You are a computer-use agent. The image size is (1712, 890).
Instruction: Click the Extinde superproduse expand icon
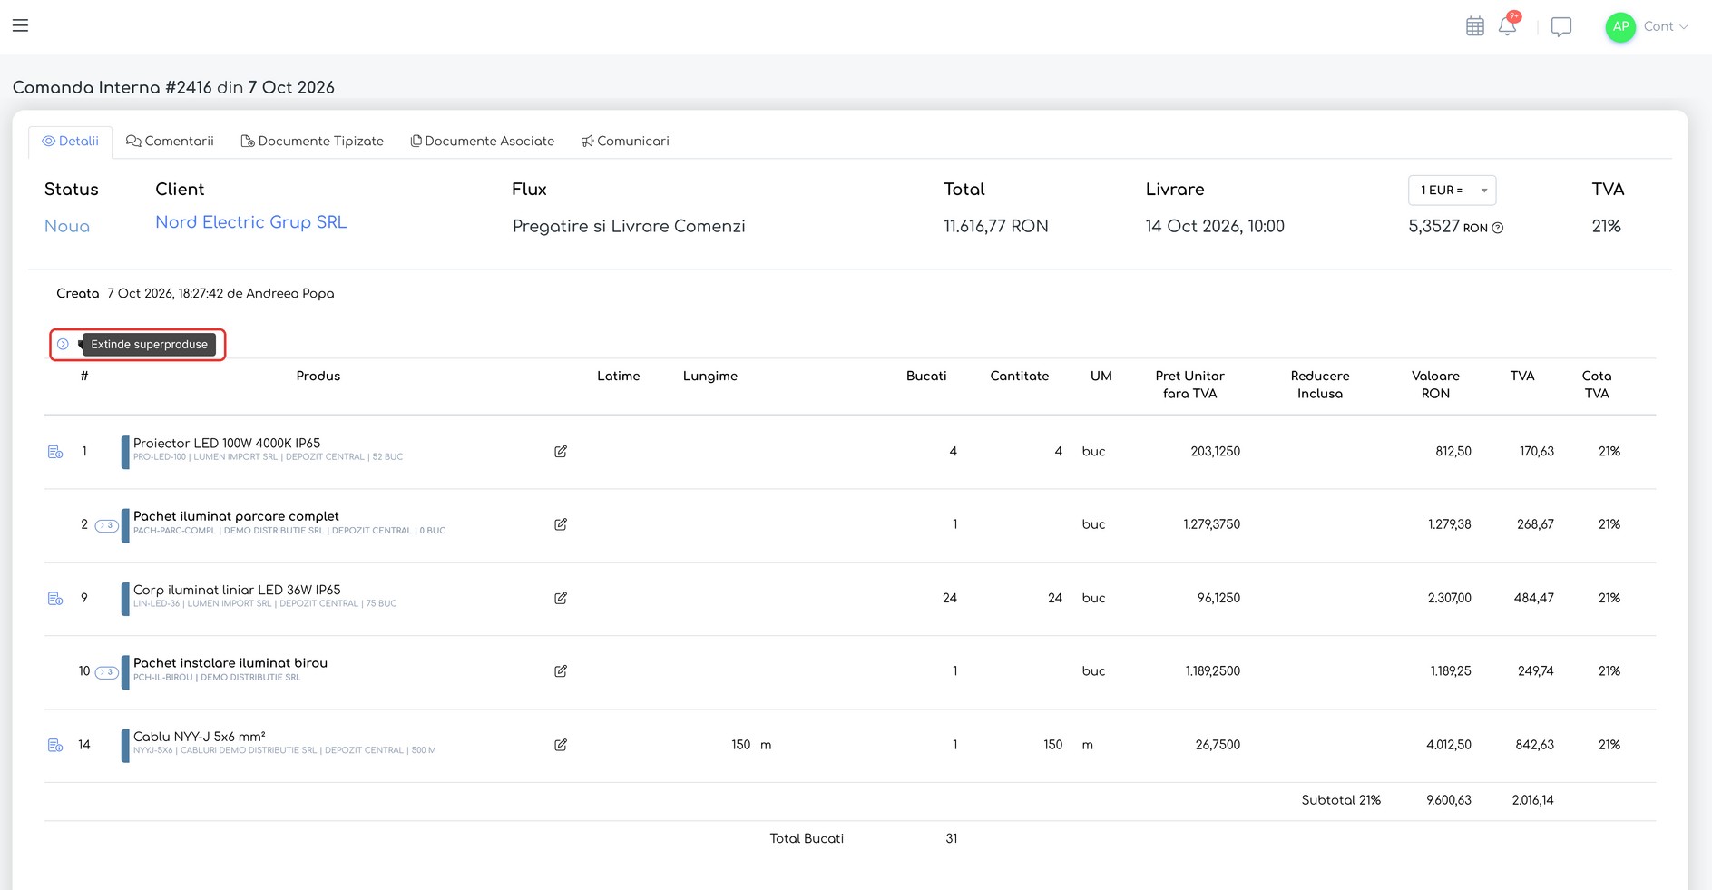pyautogui.click(x=63, y=344)
